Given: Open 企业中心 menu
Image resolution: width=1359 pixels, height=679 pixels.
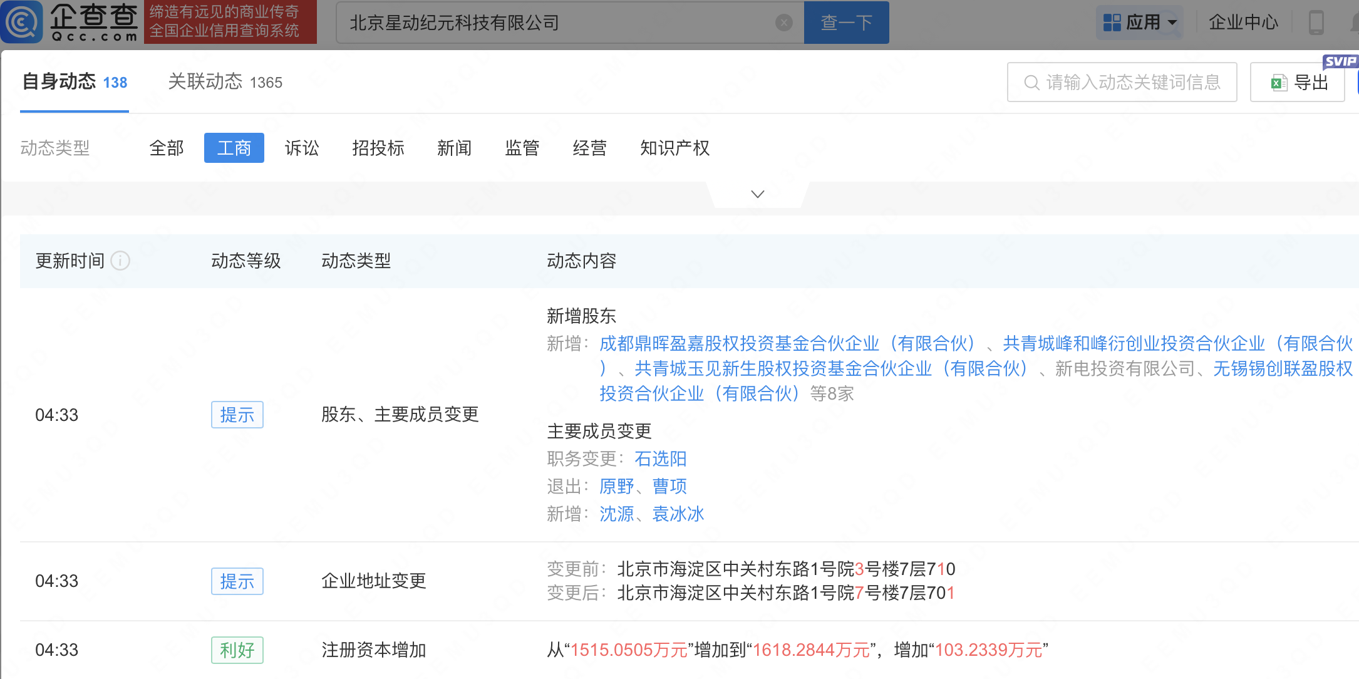Looking at the screenshot, I should 1243,23.
